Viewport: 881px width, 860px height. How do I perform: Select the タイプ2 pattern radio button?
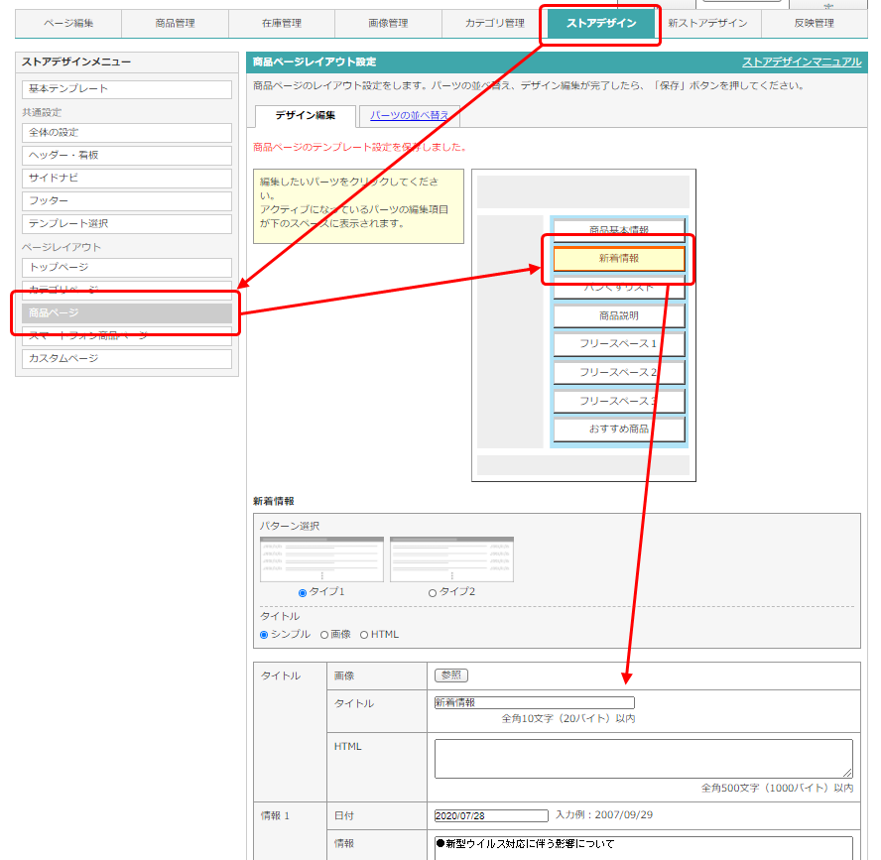pyautogui.click(x=433, y=593)
